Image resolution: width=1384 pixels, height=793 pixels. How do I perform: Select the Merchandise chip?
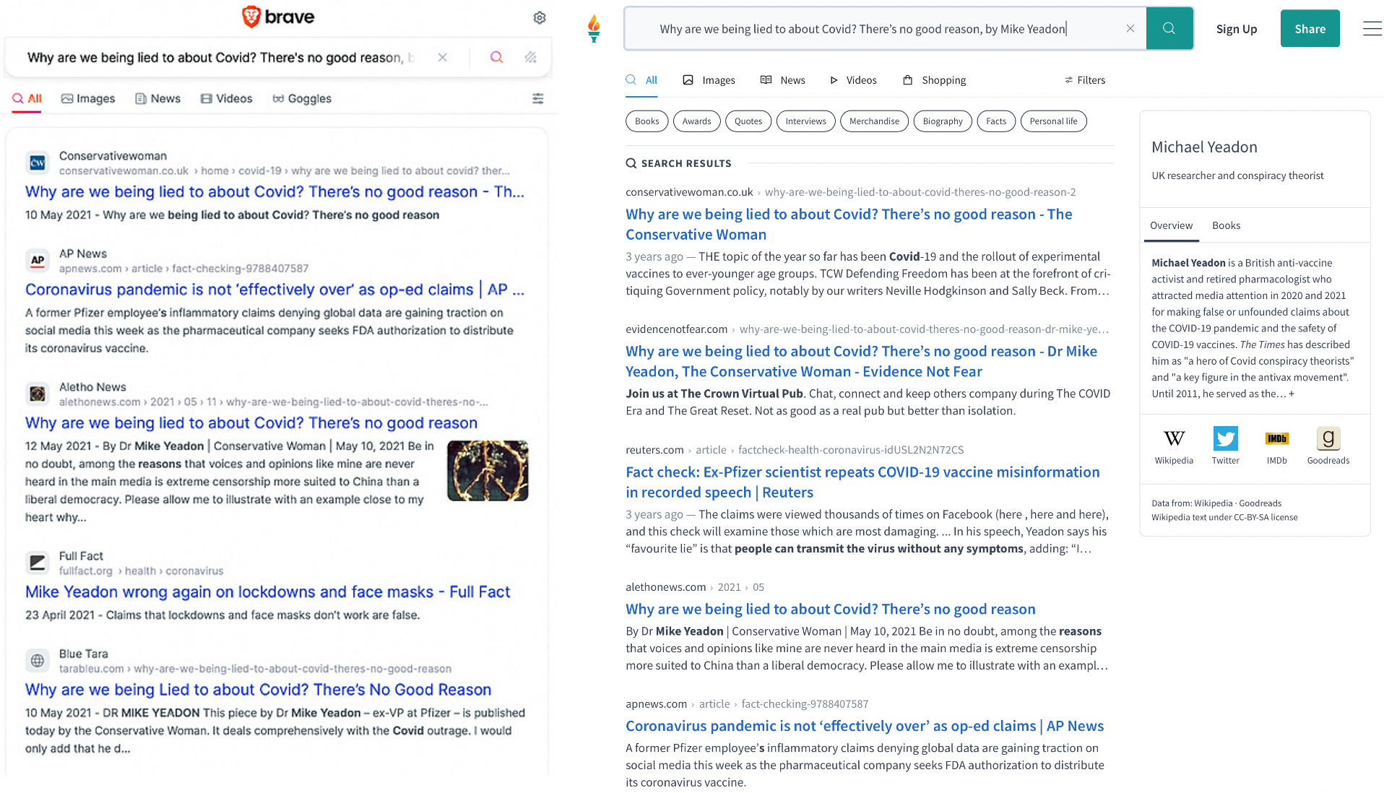coord(874,121)
